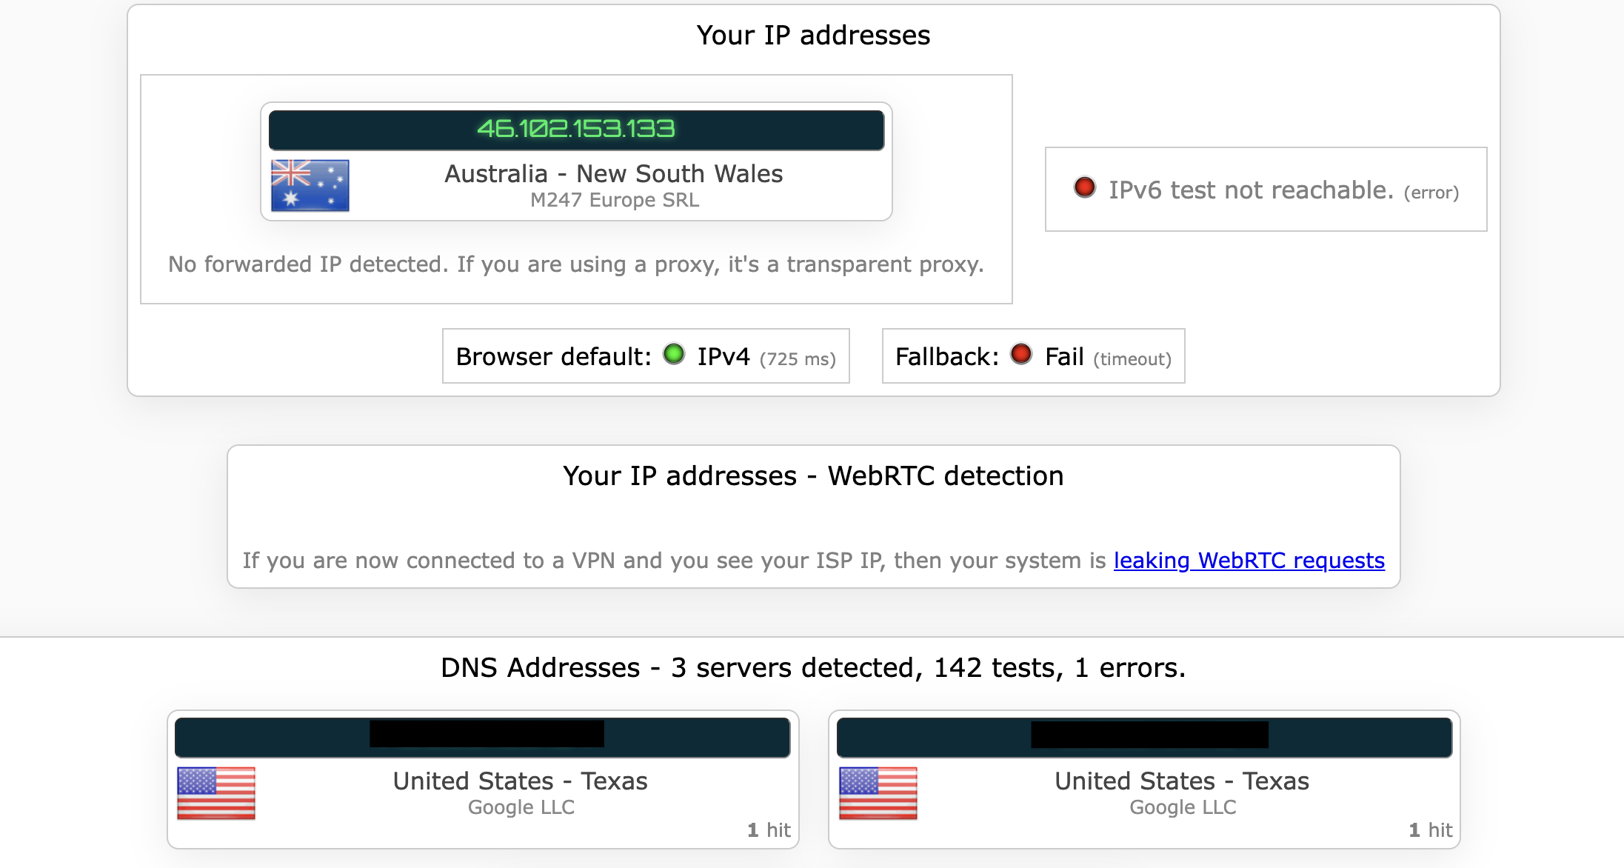Screen dimensions: 1624x868
Task: Click the red Fallback fail indicator
Action: pyautogui.click(x=1023, y=355)
